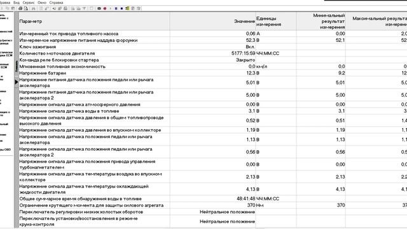This screenshot has height=229, width=407.
Task: Click the binoculars Find icon
Action: click(x=34, y=8)
